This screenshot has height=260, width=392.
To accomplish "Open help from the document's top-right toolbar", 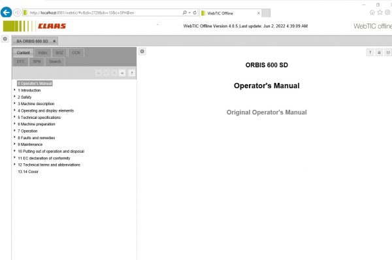I will pyautogui.click(x=370, y=52).
